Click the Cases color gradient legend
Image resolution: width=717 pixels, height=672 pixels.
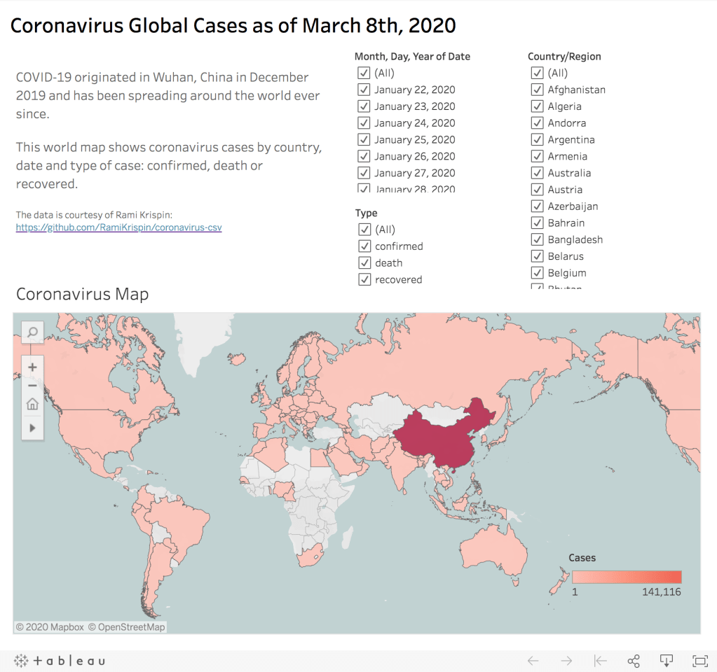tap(627, 577)
